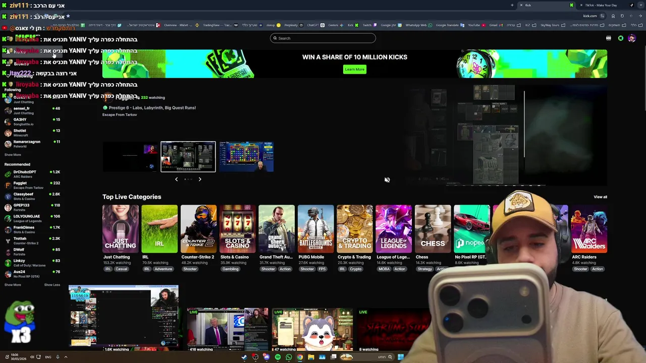Open the Counter-Strike 2 category card
The image size is (646, 363).
click(x=198, y=228)
